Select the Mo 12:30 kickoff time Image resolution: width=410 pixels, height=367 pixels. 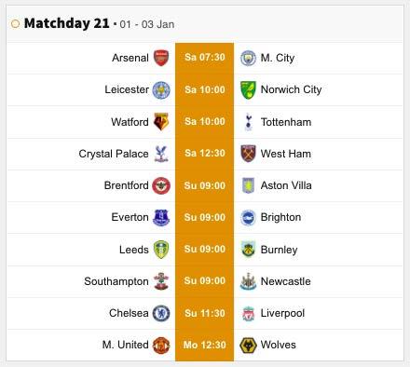[x=204, y=345]
